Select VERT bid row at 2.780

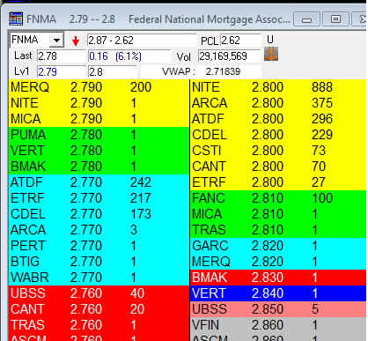tap(99, 151)
